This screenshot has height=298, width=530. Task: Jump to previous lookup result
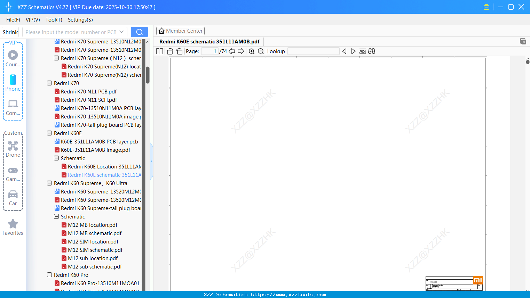[x=344, y=51]
